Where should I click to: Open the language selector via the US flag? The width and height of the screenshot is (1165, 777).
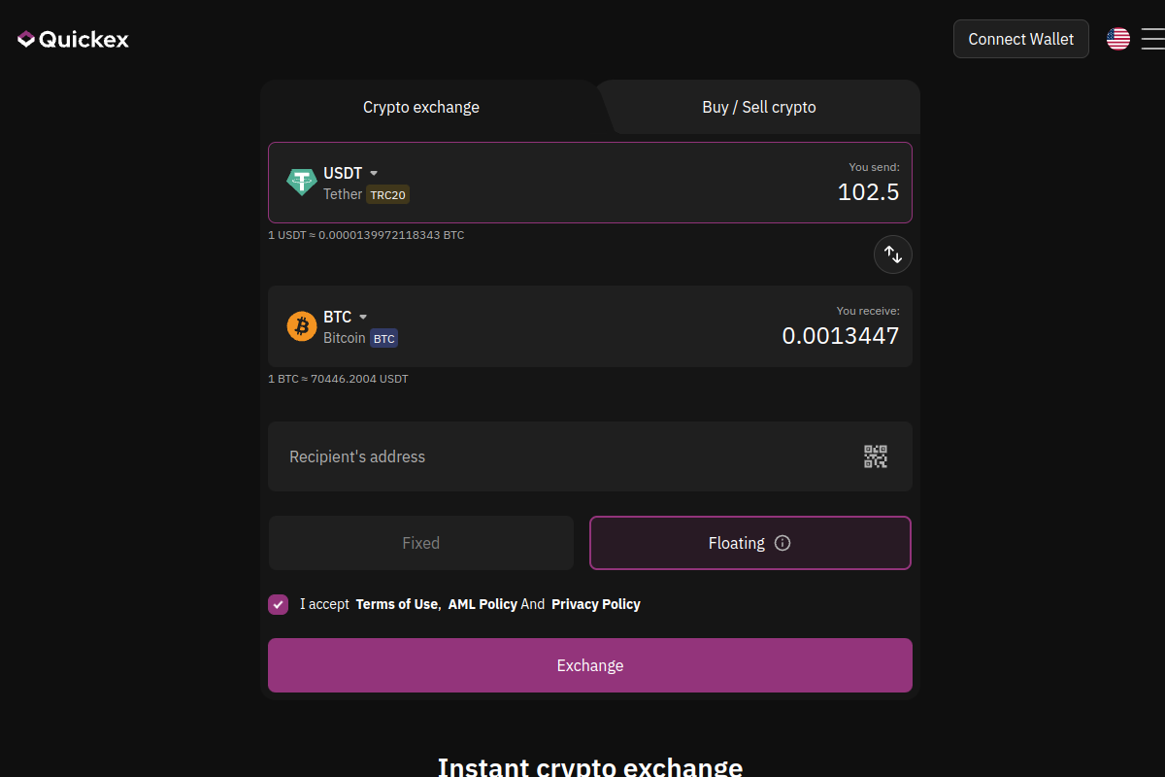coord(1117,39)
